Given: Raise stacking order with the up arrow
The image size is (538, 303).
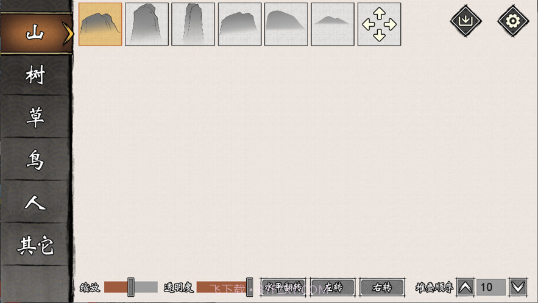Looking at the screenshot, I should (x=465, y=287).
